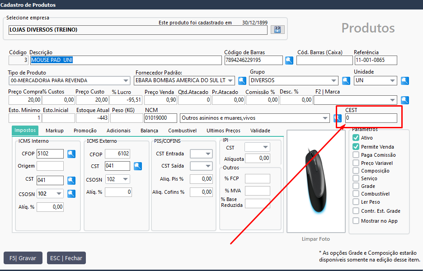The width and height of the screenshot is (423, 271).
Task: Click the search icon next to Unidade dropdown
Action: click(x=404, y=81)
